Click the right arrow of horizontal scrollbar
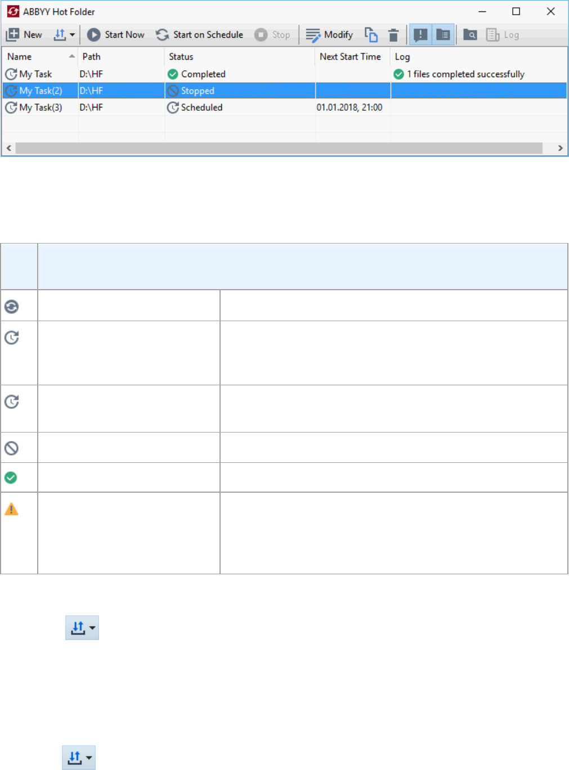The height and width of the screenshot is (770, 569). (560, 148)
